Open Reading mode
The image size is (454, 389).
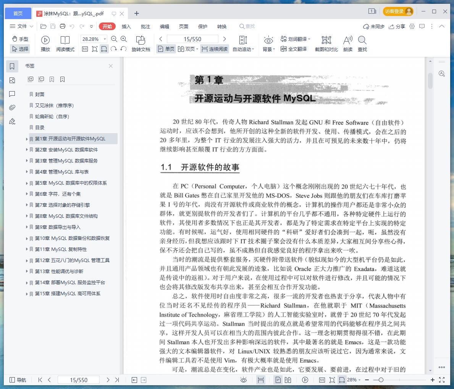(x=65, y=44)
